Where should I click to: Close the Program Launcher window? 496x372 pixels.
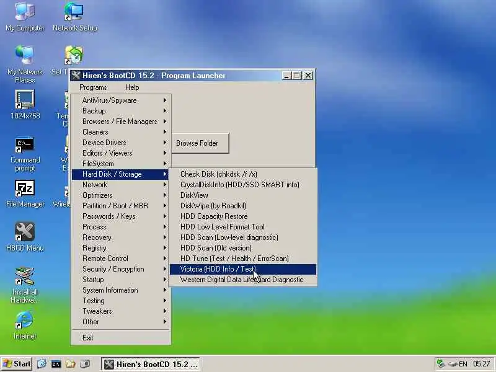click(x=308, y=76)
